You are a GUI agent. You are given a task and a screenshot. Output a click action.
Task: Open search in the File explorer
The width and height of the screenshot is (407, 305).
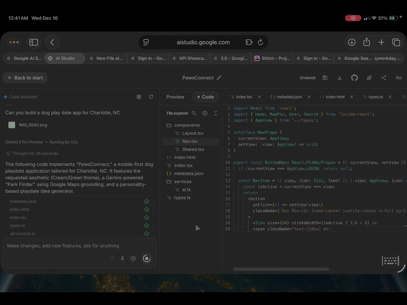tap(194, 113)
